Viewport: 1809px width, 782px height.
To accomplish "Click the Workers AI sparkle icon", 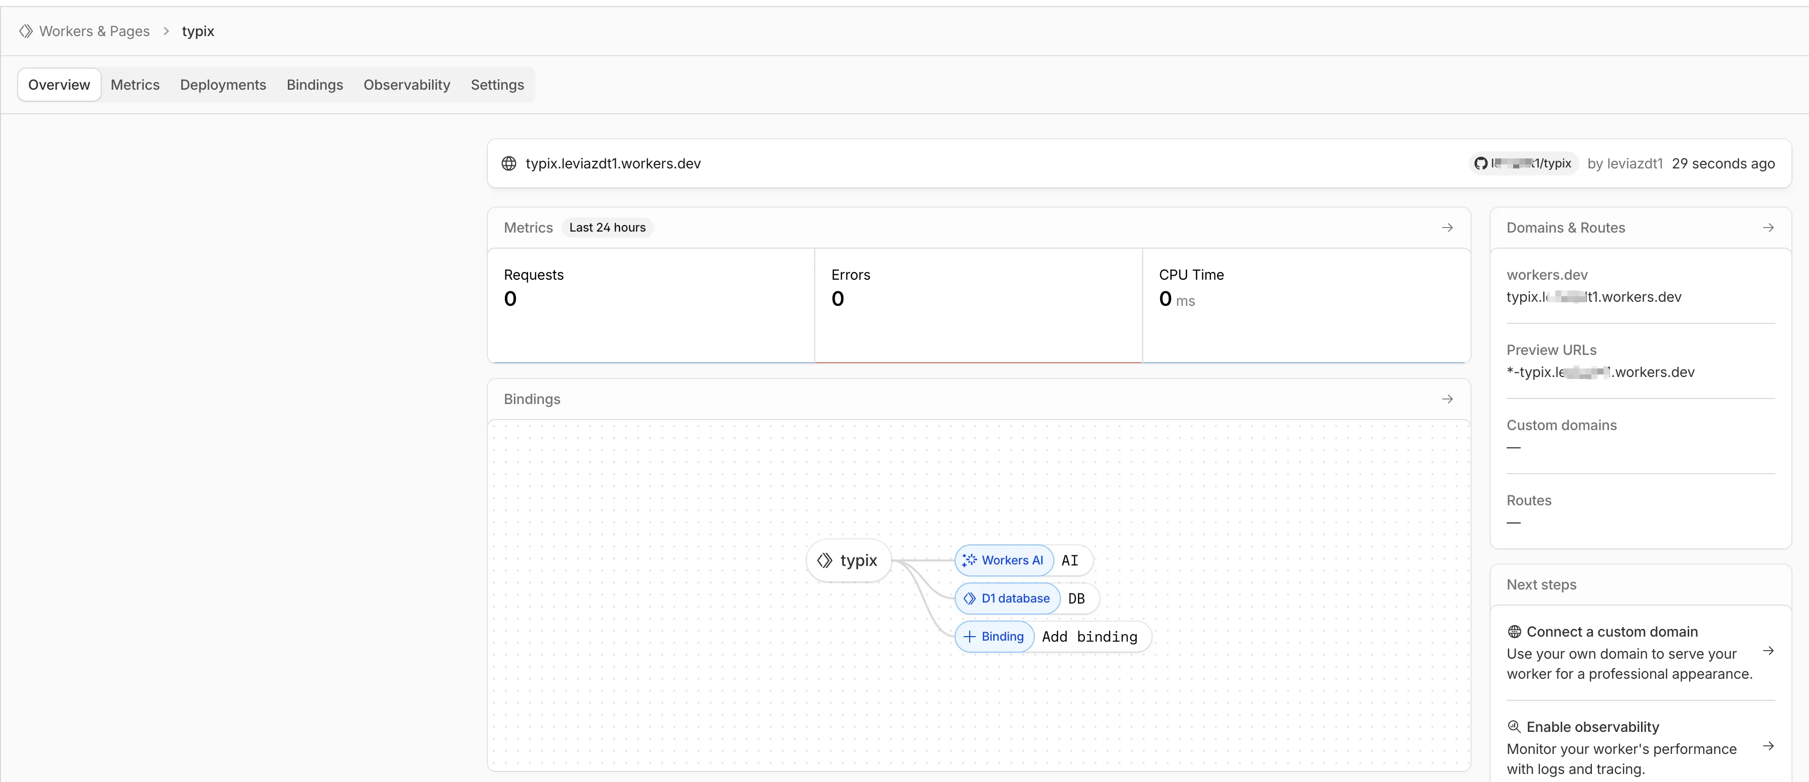I will (970, 560).
